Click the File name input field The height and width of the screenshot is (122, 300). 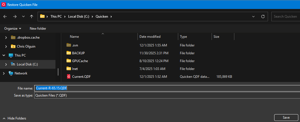[167, 88]
